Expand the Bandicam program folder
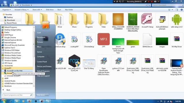Viewport: 184px width, 103px height. 8,86
